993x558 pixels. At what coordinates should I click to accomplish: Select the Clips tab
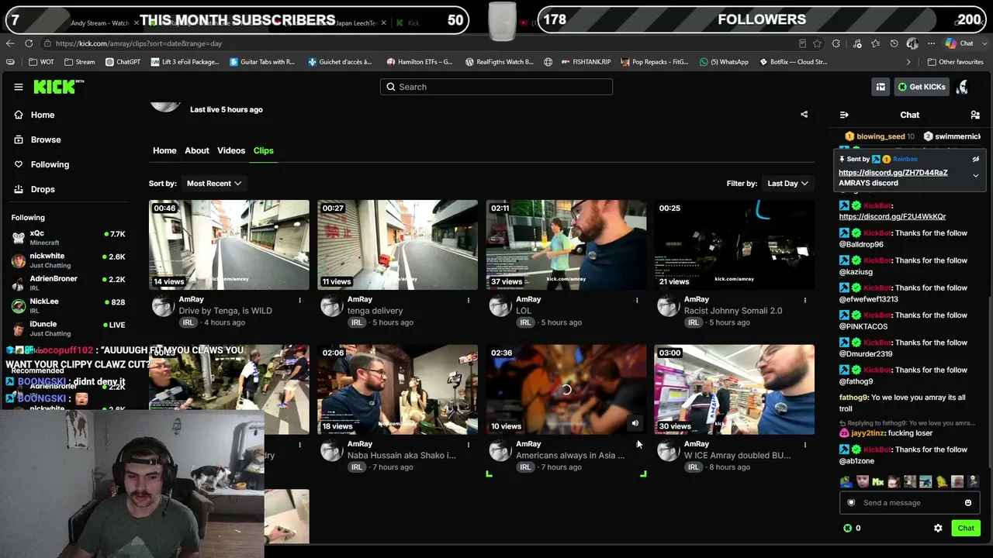(x=264, y=150)
